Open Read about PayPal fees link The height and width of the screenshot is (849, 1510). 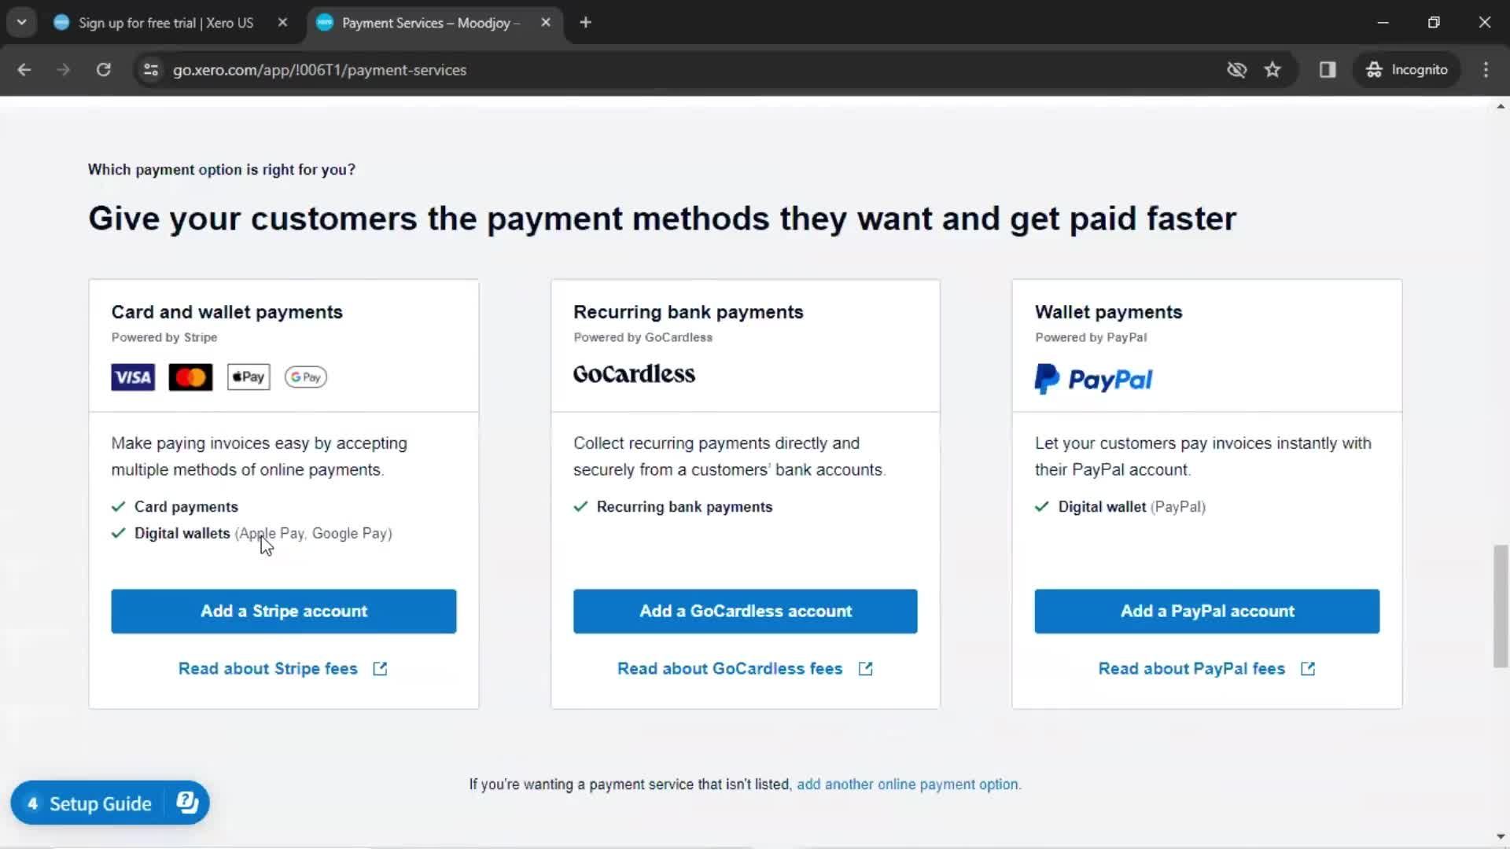point(1191,668)
